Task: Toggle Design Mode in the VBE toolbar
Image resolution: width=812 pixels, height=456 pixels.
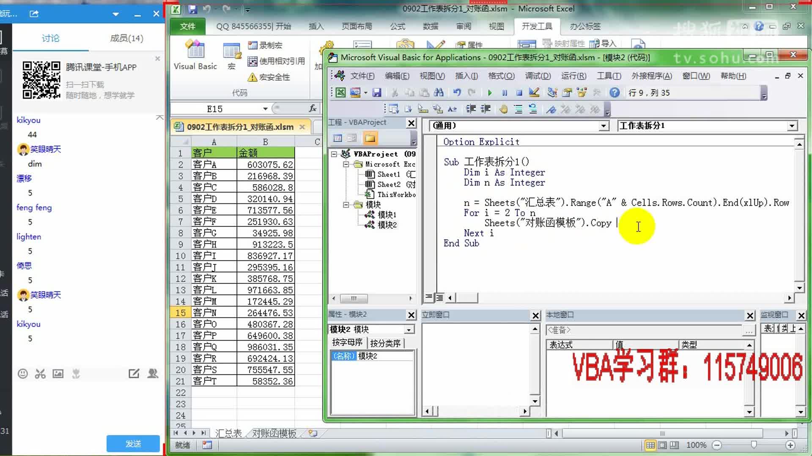Action: point(534,92)
